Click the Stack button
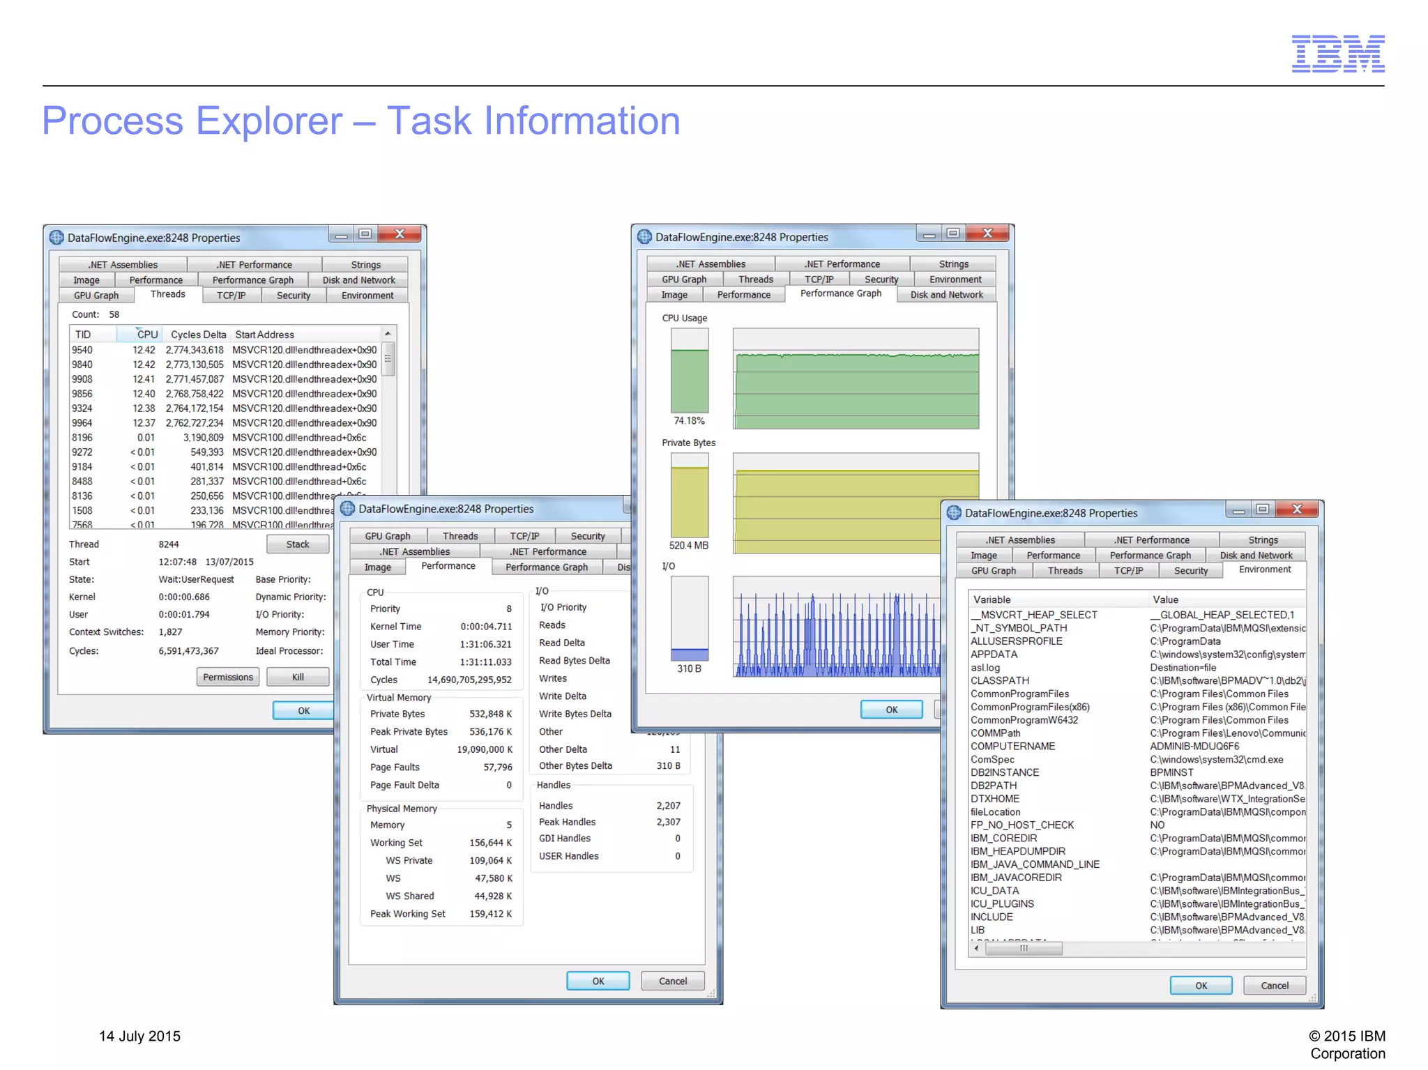The height and width of the screenshot is (1070, 1428). pos(298,544)
